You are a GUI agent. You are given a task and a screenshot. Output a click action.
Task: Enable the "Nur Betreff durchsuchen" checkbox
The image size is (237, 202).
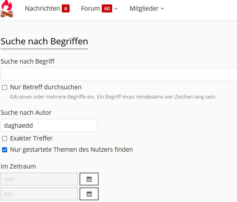5,88
